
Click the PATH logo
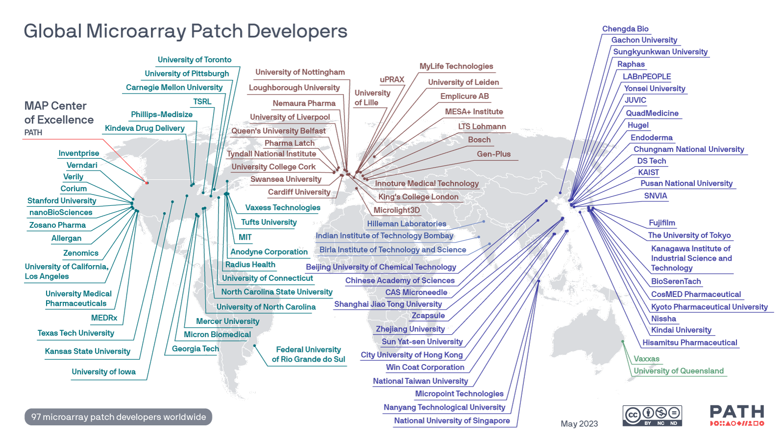pos(737,415)
